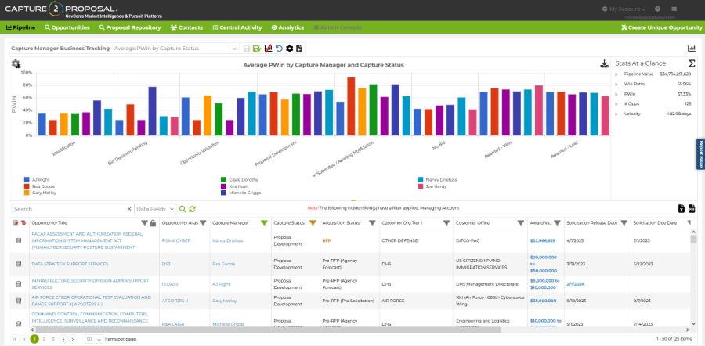This screenshot has width=705, height=346.
Task: Click the refresh grid icon
Action: pyautogui.click(x=192, y=209)
